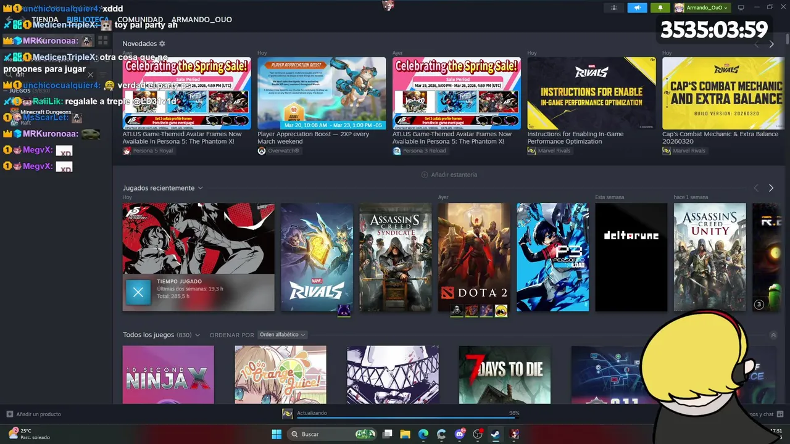Switch sidebar to grid view icon
The image size is (790, 444).
(102, 41)
